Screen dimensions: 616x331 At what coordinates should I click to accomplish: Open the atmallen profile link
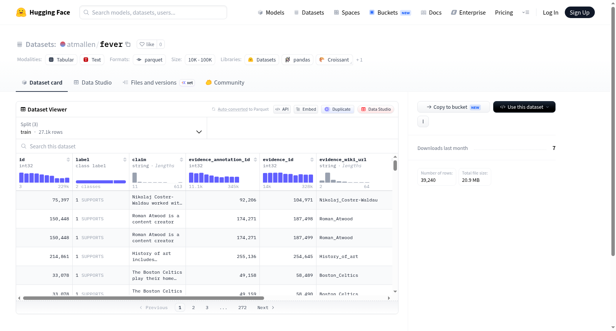click(x=81, y=44)
